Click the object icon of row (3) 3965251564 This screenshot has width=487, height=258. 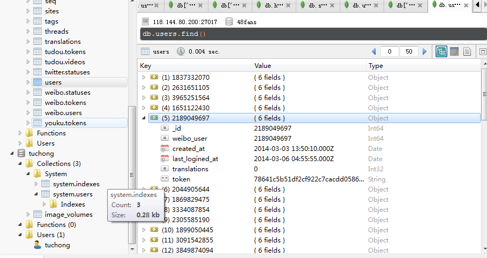pyautogui.click(x=154, y=97)
